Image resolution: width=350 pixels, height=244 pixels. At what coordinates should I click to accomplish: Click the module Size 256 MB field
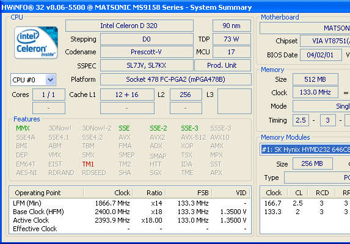click(x=313, y=163)
